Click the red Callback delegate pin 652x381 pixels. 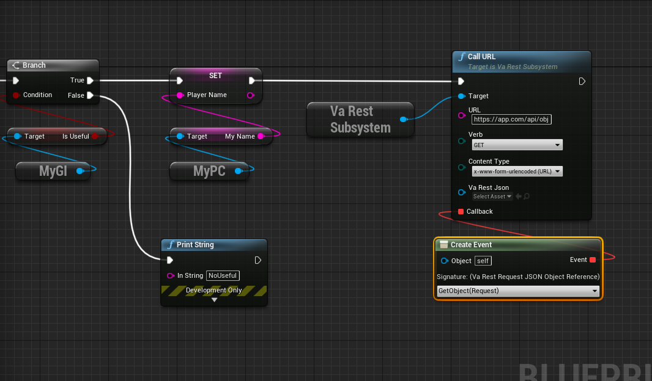461,212
